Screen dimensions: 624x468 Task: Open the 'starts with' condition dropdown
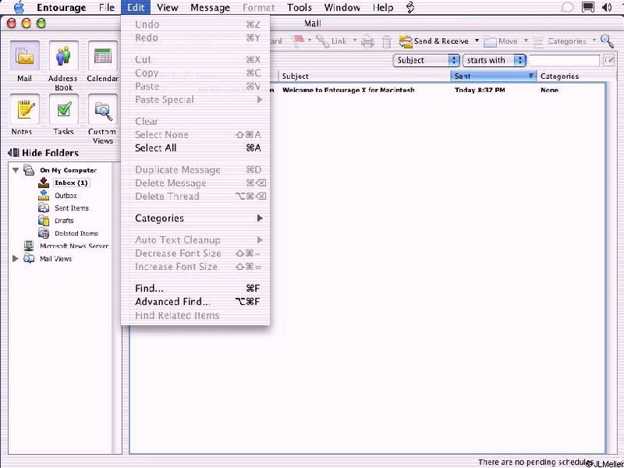coord(495,60)
